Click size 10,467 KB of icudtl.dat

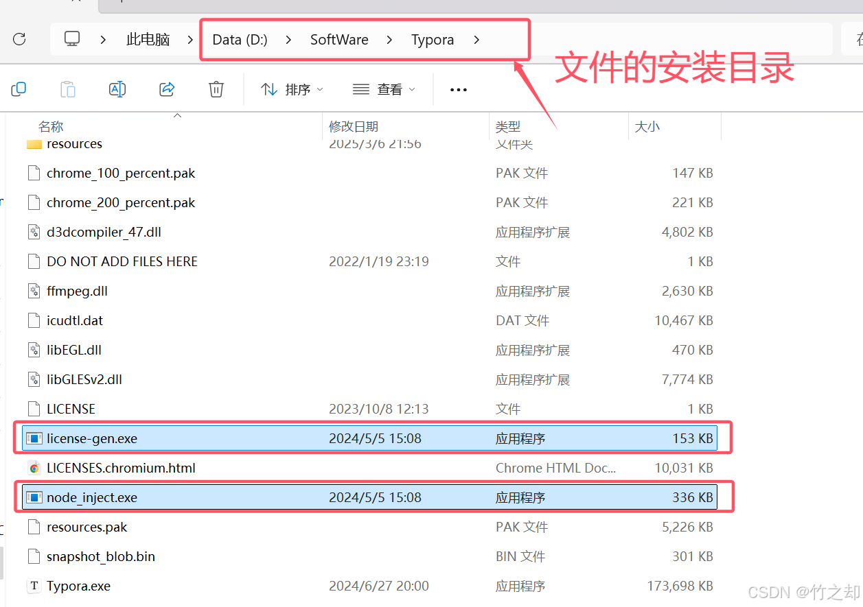click(x=684, y=320)
